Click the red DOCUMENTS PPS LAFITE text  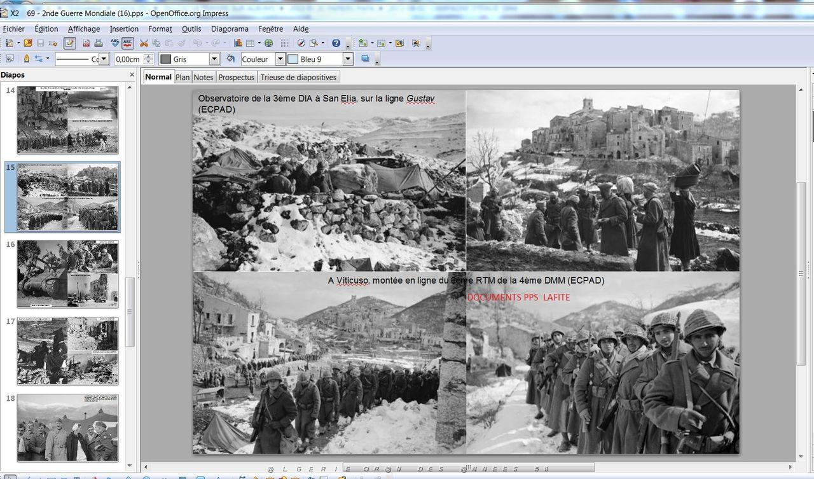pyautogui.click(x=518, y=297)
